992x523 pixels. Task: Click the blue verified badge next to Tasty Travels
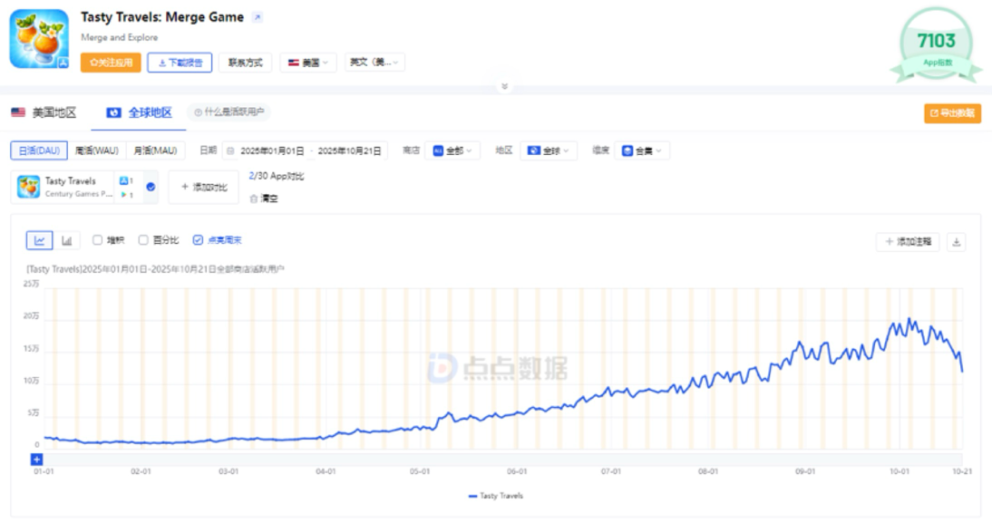(151, 185)
